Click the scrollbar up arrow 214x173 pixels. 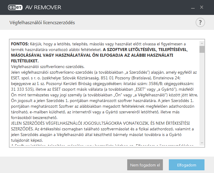tap(202, 44)
